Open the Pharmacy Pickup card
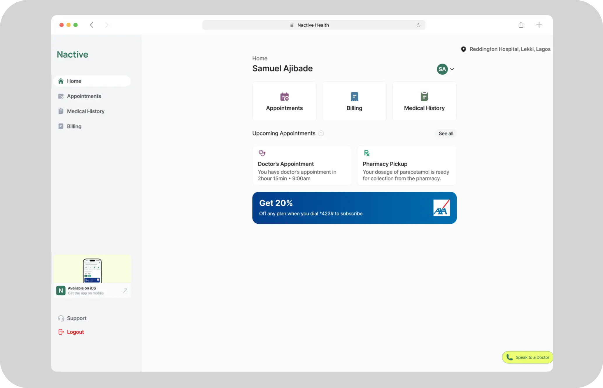This screenshot has width=603, height=388. coord(407,165)
